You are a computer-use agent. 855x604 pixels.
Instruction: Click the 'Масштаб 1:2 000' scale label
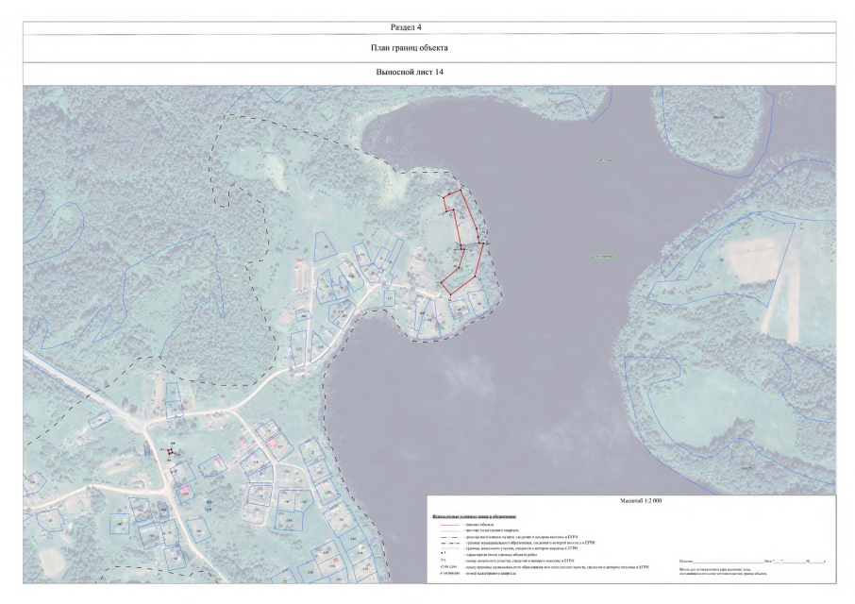click(630, 500)
